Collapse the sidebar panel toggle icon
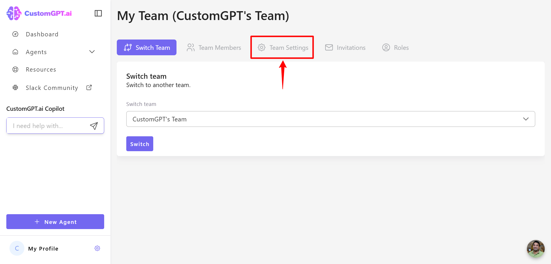 coord(98,13)
